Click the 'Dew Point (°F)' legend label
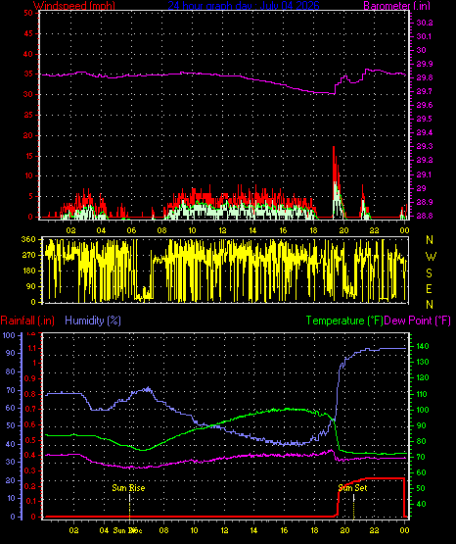The height and width of the screenshot is (544, 456). coord(418,321)
